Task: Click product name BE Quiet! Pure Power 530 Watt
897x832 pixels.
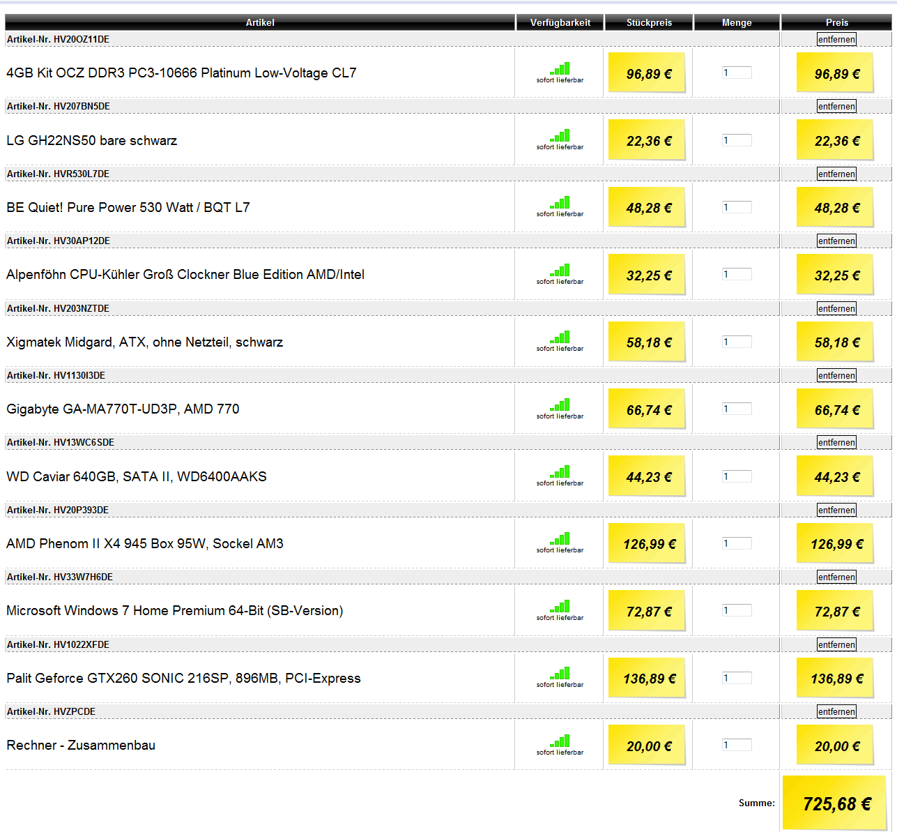Action: [128, 207]
